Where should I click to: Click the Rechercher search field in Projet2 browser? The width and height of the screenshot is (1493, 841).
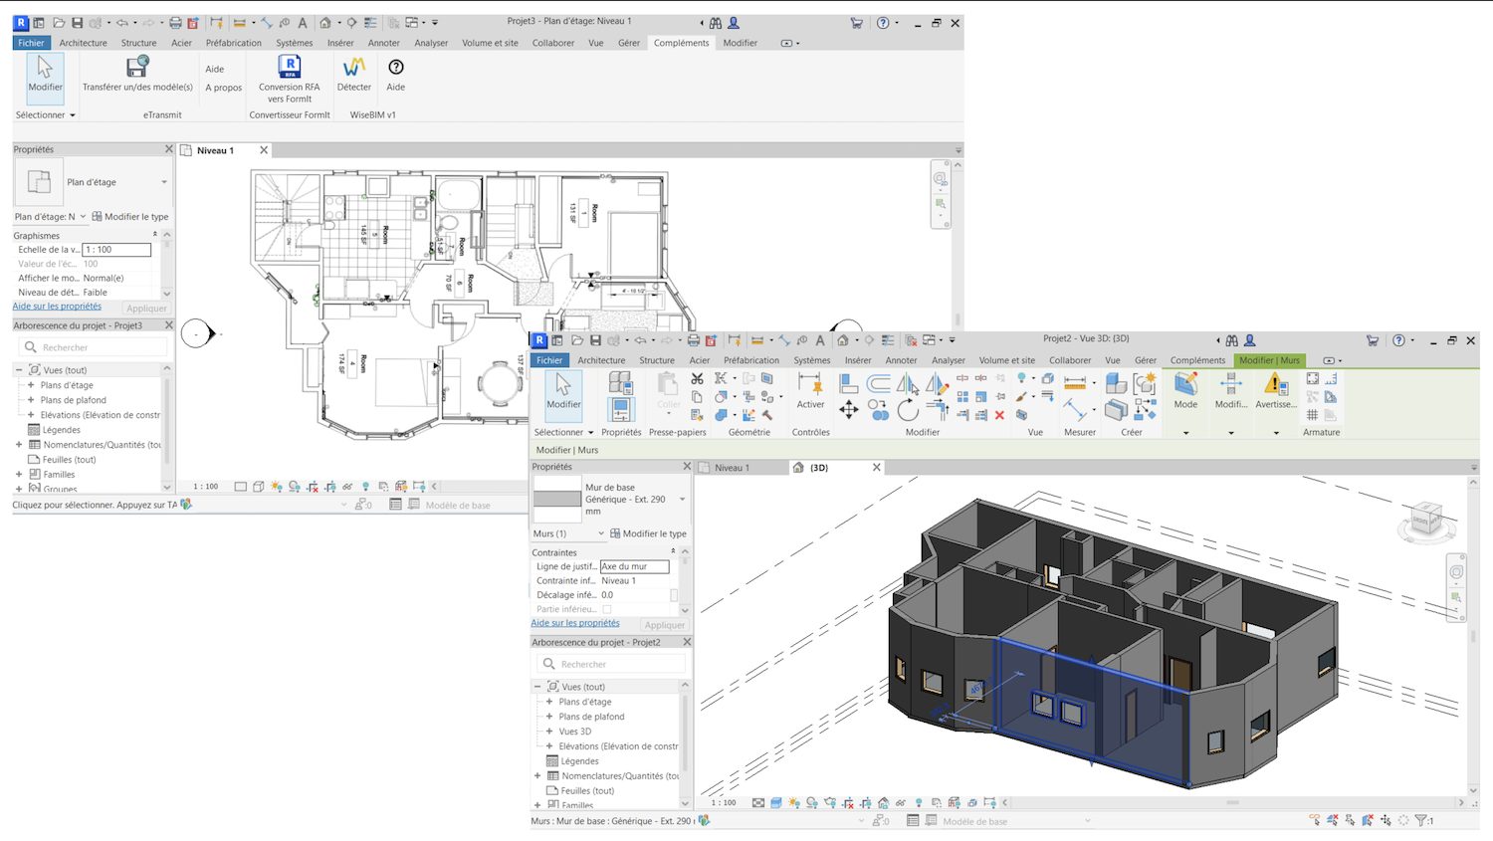609,663
